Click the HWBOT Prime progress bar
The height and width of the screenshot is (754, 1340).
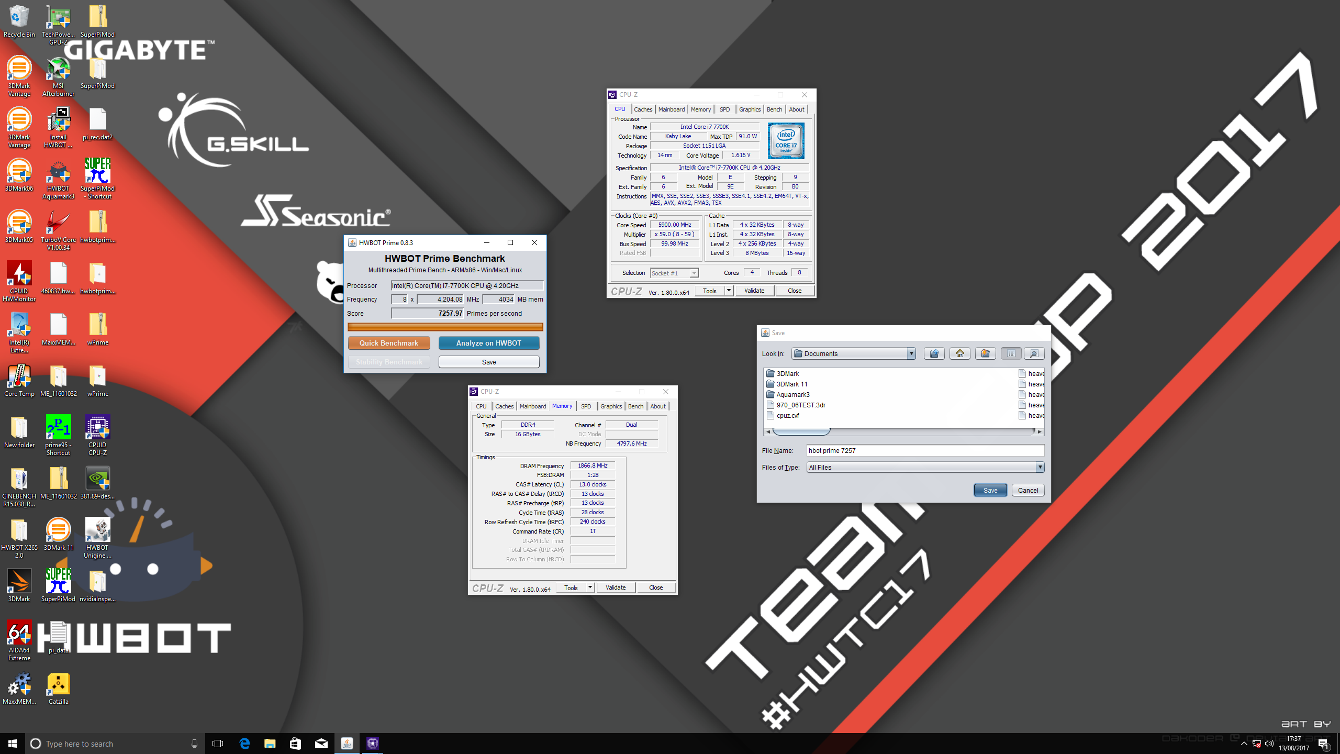[445, 327]
